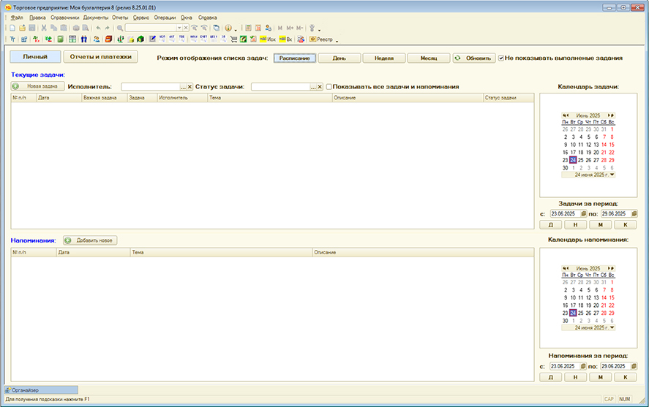Click the help information icon in toolbar

pos(228,28)
